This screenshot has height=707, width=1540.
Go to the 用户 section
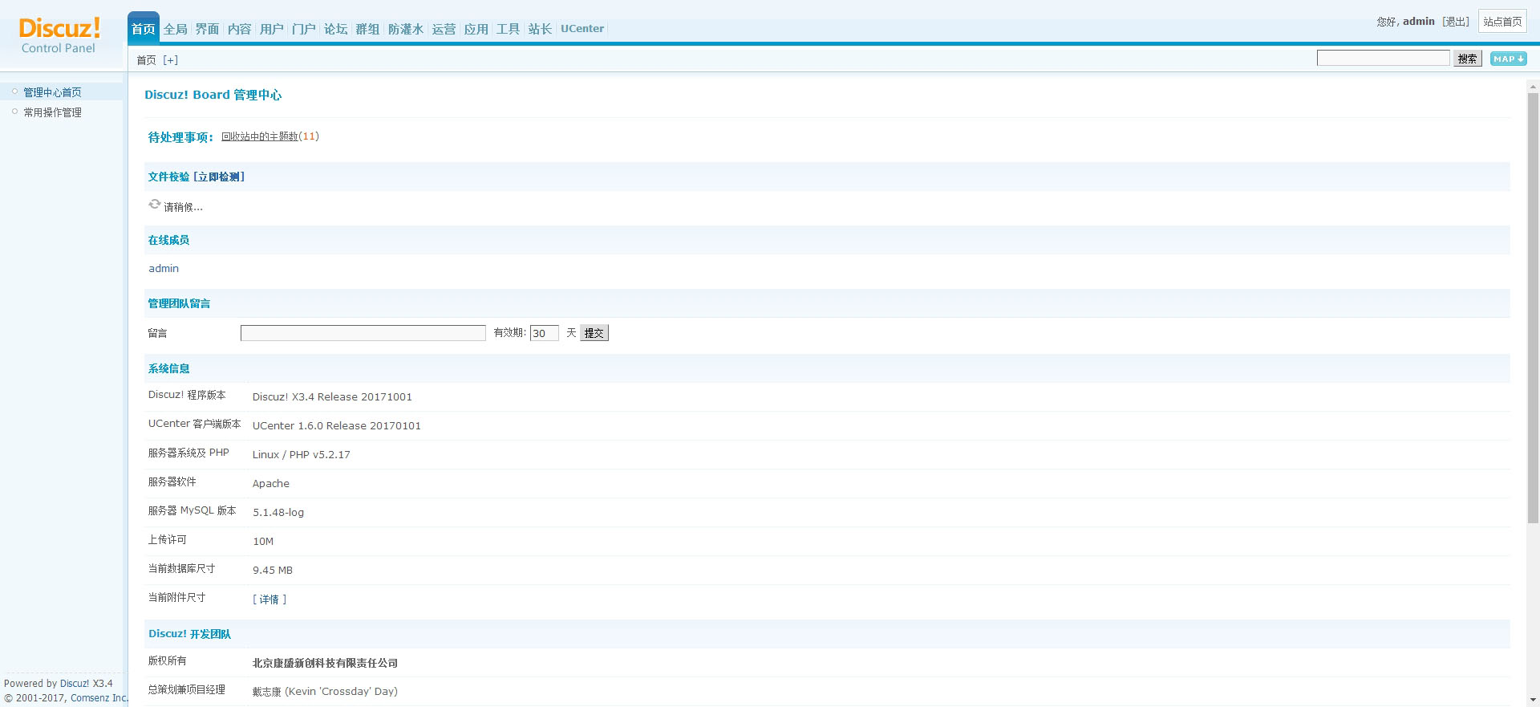point(272,29)
